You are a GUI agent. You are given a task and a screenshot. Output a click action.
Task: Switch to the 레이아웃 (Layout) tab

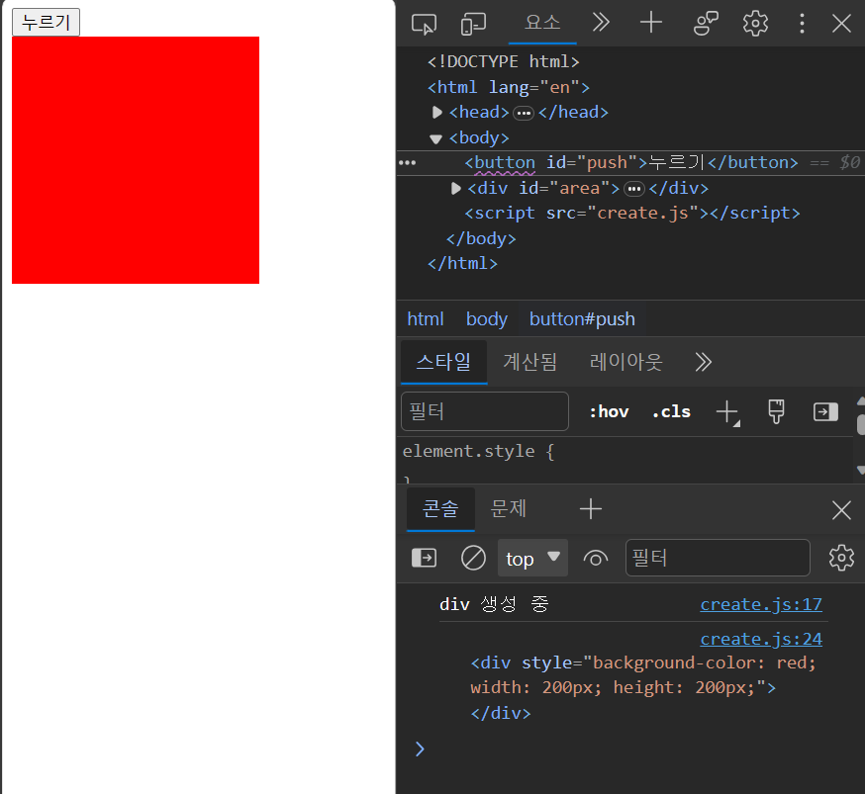(625, 362)
